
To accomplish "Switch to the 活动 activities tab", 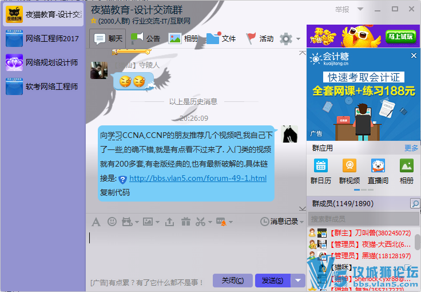I will (x=260, y=39).
